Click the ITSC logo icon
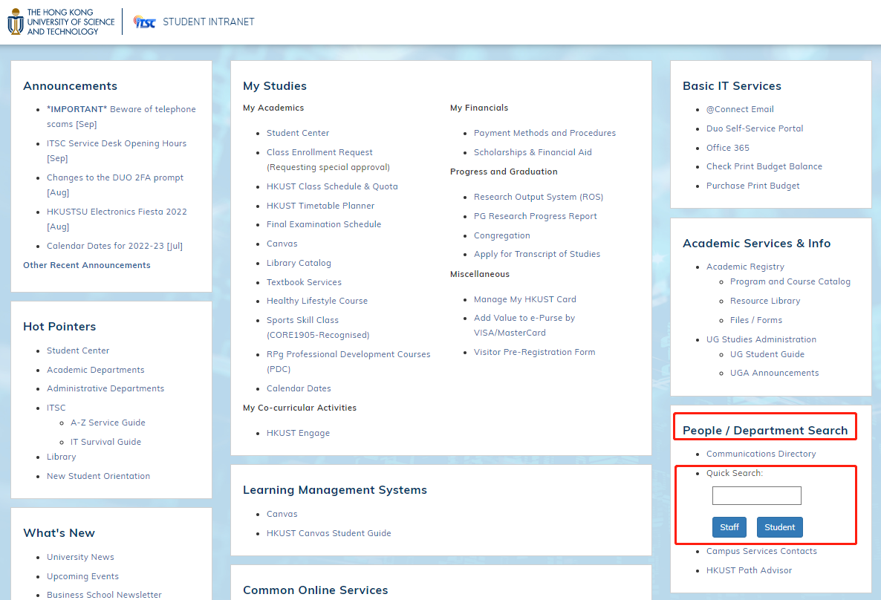Image resolution: width=881 pixels, height=600 pixels. 144,22
